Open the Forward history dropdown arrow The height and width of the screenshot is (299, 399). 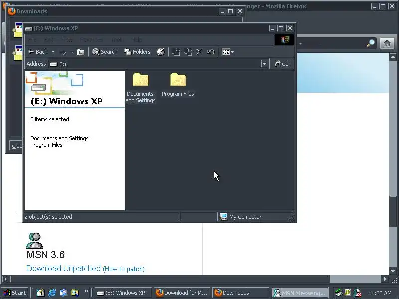point(72,52)
